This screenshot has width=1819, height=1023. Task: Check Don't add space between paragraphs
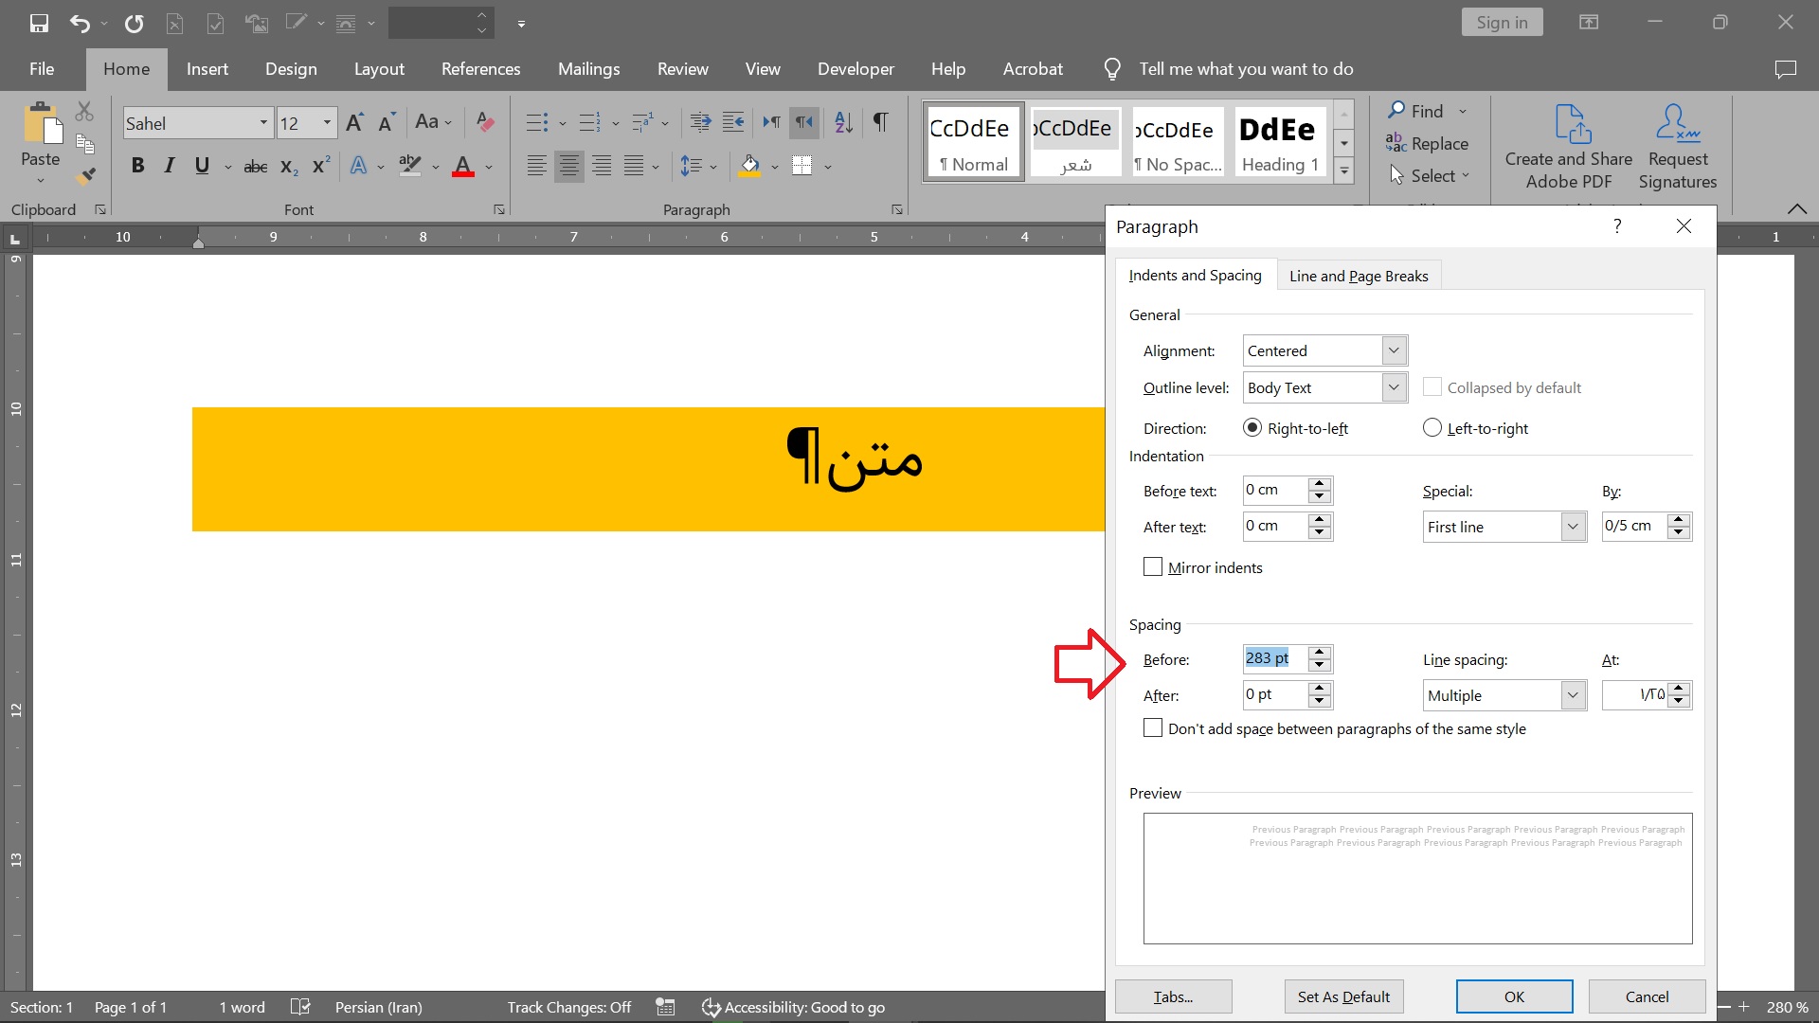[1153, 728]
